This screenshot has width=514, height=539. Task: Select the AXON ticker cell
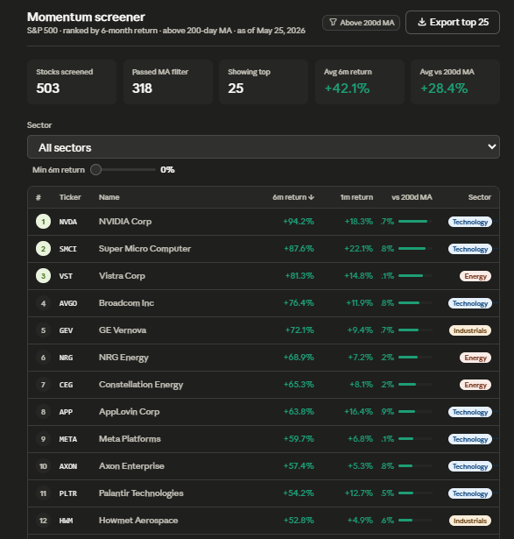(68, 466)
